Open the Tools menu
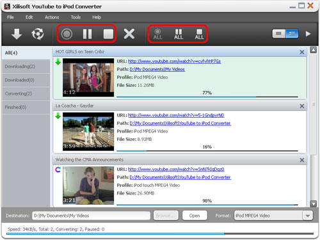Screen dimensions: 320x240 76,17
